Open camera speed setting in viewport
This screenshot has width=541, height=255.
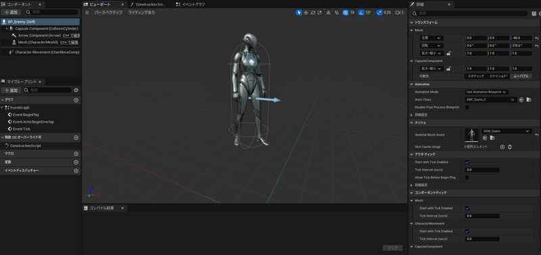[x=399, y=12]
